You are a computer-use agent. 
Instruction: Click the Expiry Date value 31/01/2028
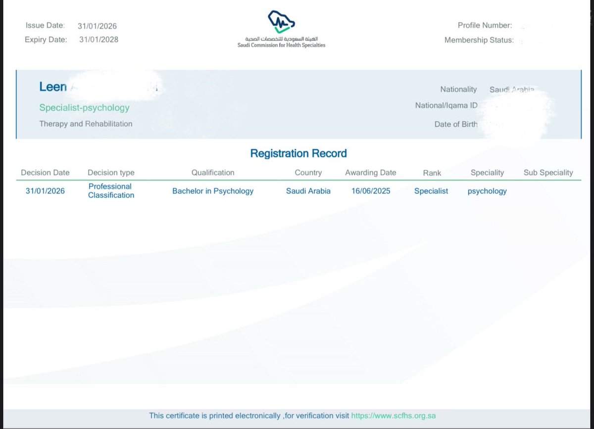(99, 40)
